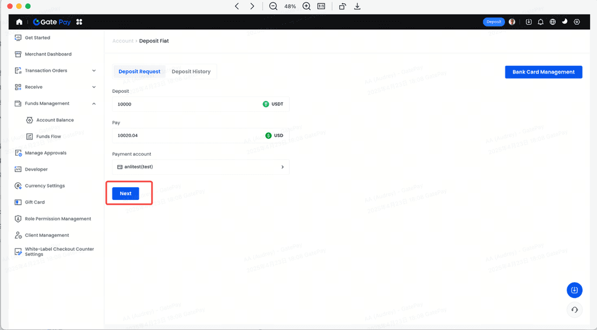Image resolution: width=597 pixels, height=330 pixels.
Task: Collapse the Funds Management section
Action: 94,104
